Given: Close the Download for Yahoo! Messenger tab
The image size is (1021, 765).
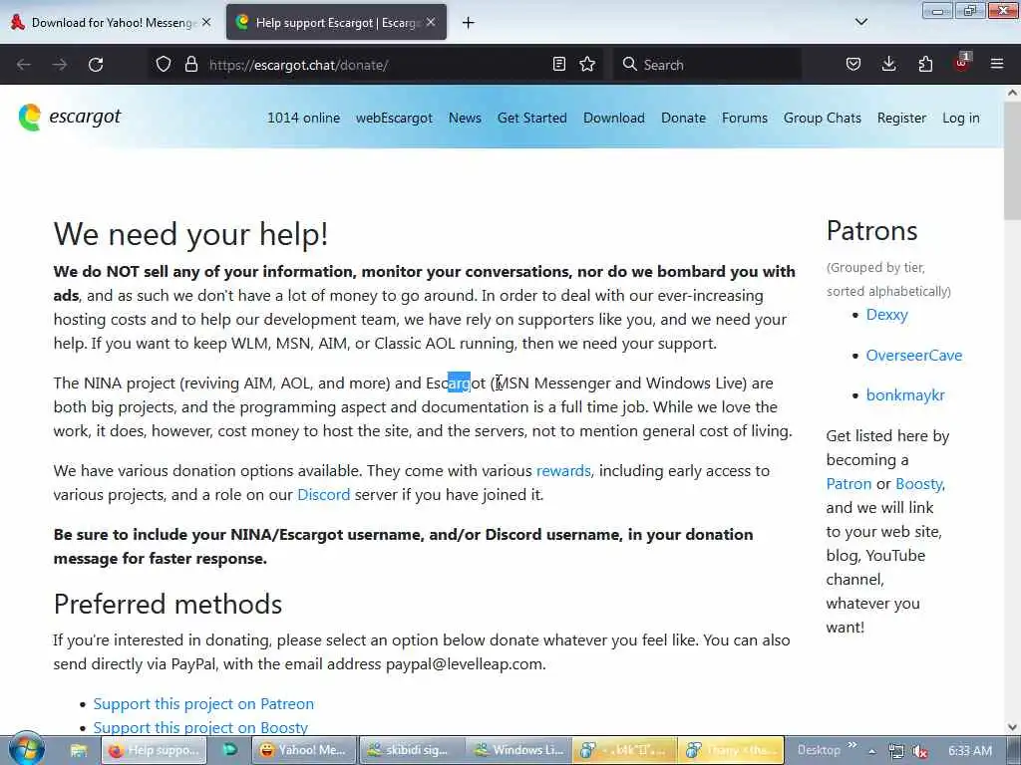Looking at the screenshot, I should (x=206, y=22).
